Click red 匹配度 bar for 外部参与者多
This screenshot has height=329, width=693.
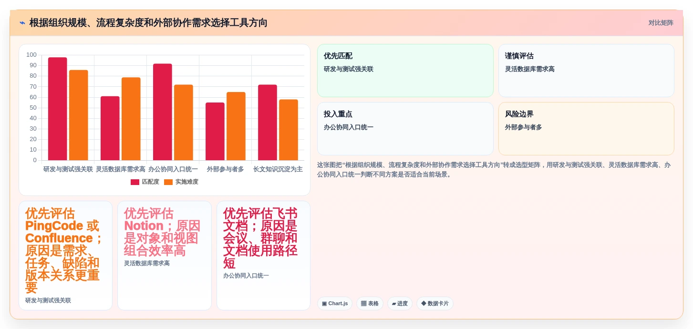(215, 131)
